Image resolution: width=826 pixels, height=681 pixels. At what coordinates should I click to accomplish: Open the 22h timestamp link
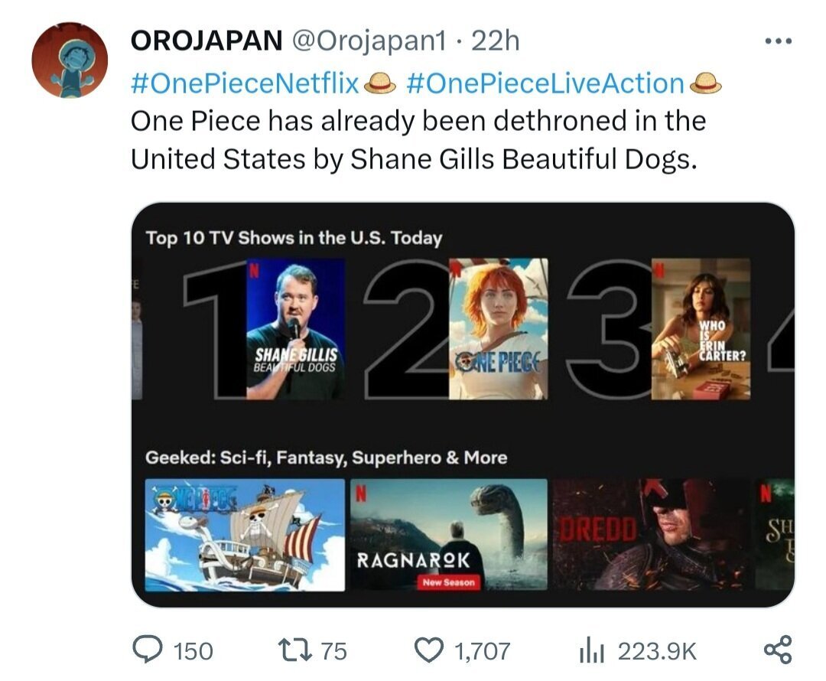tap(496, 41)
